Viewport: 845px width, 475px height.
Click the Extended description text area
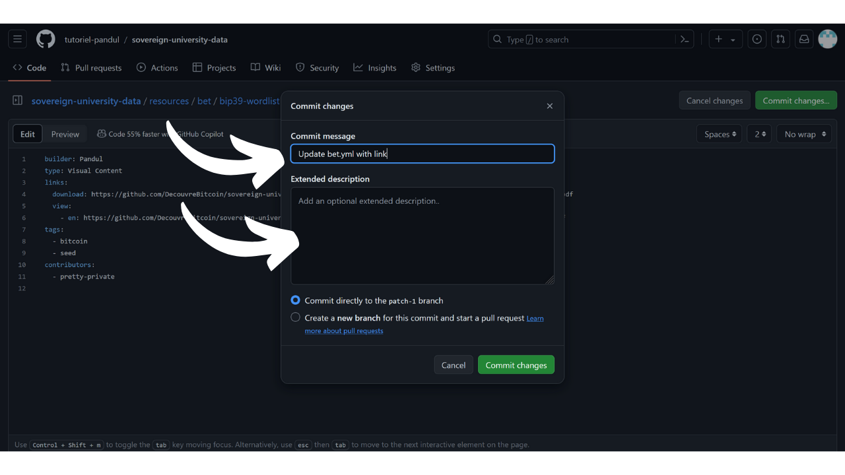(x=422, y=236)
